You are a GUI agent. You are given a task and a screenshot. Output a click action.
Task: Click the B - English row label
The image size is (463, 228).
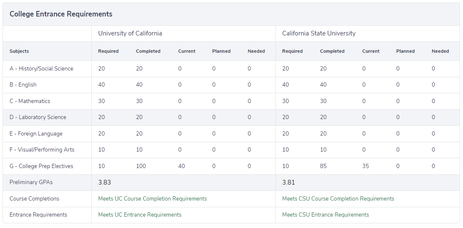23,84
